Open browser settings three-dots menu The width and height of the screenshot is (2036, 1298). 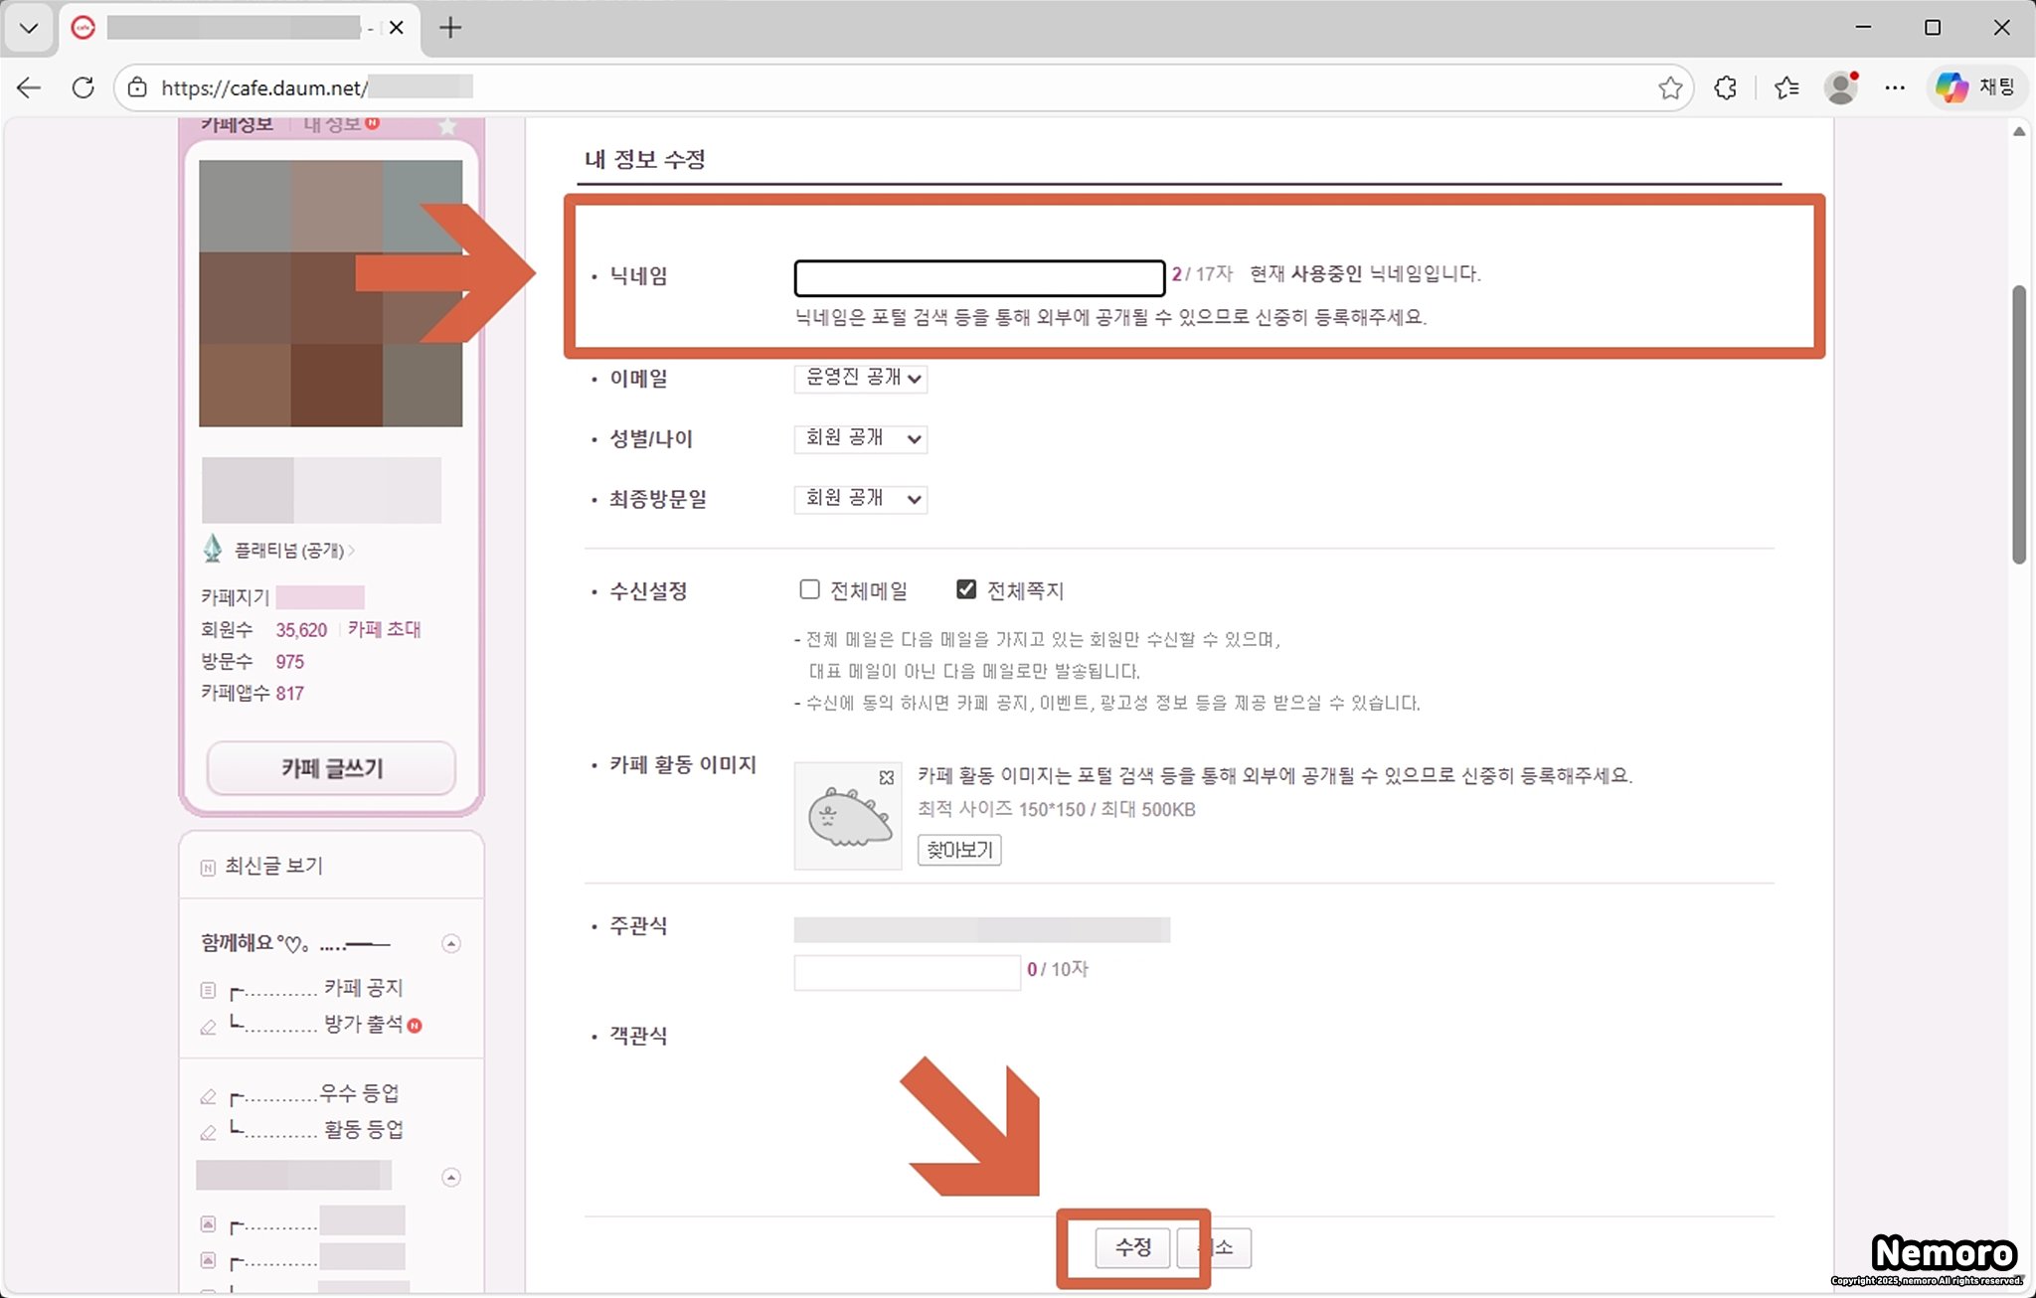tap(1895, 87)
